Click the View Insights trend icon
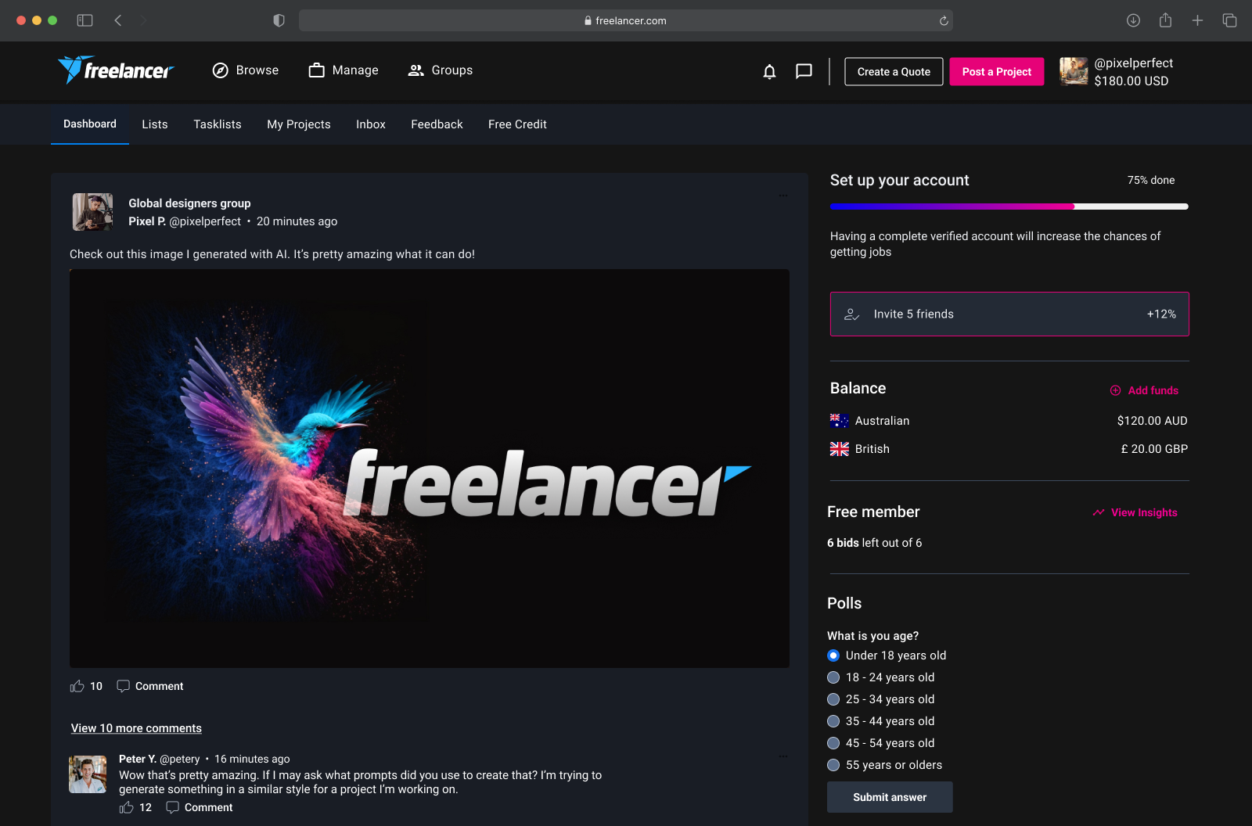Screen dimensions: 1252x826 [x=1099, y=512]
